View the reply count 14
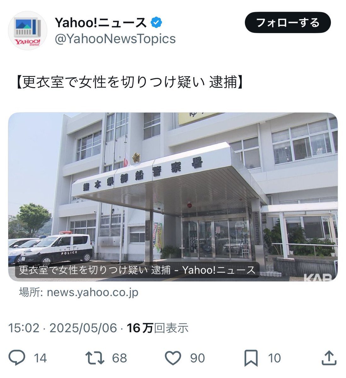This screenshot has height=378, width=346. coord(40,358)
